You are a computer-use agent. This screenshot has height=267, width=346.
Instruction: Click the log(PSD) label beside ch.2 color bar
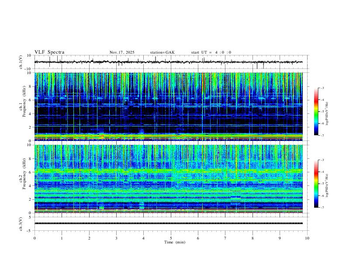click(x=327, y=185)
